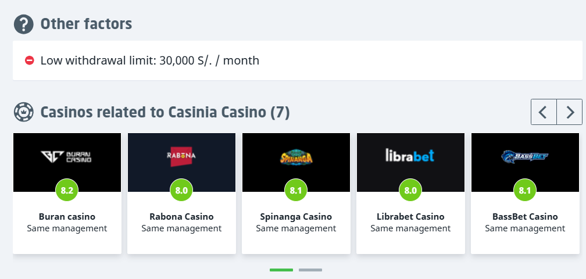Open the Rabona logo thumbnail
586x279 pixels.
(181, 156)
